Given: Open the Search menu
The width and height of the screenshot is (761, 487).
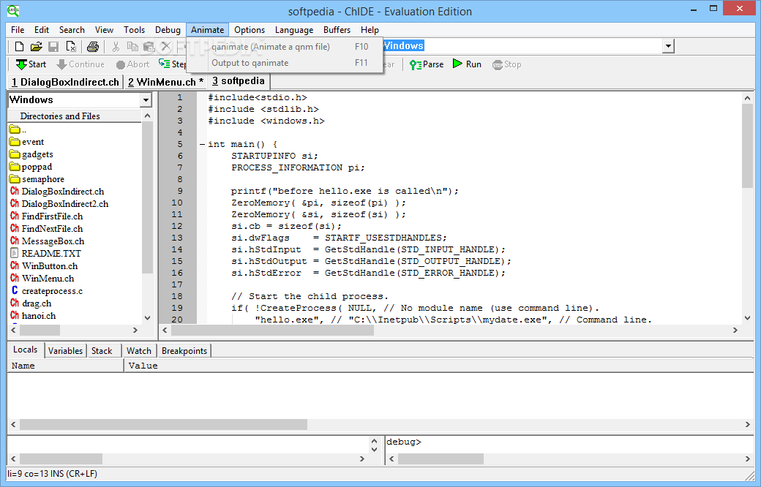Looking at the screenshot, I should click(x=72, y=29).
